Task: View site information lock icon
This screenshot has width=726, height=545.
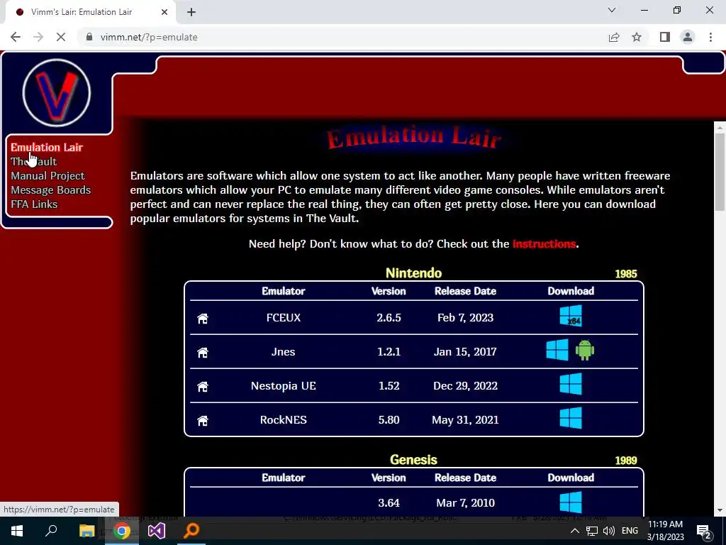Action: 89,37
